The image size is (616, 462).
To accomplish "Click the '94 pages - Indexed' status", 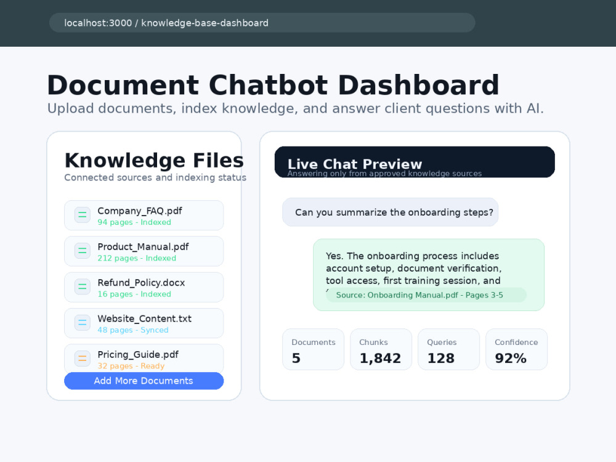I will point(134,222).
